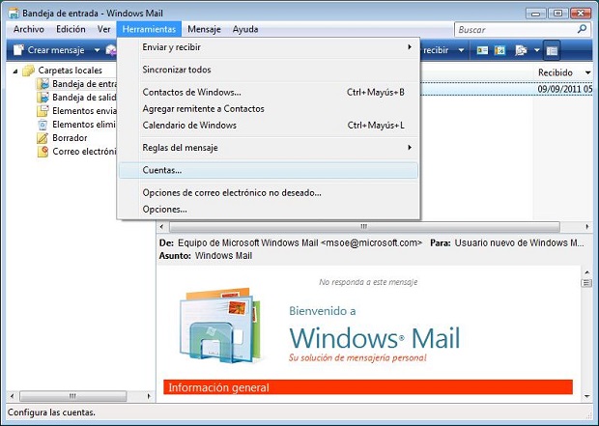Select the junk Correo electrónico folder icon
The width and height of the screenshot is (599, 426).
pos(43,152)
